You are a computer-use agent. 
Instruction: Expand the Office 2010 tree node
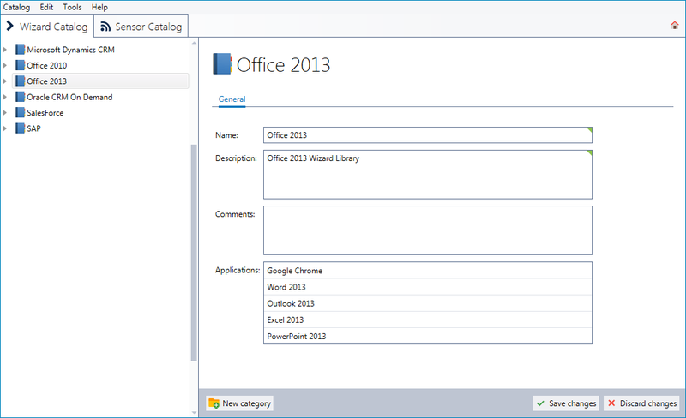5,65
